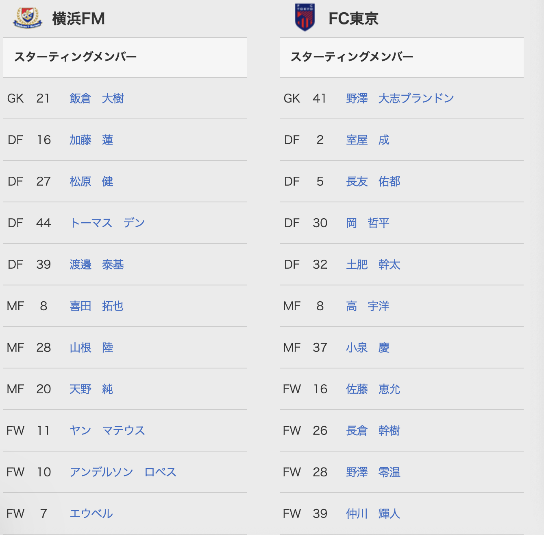Screen dimensions: 544x535
Task: View 室屋 成 player profile
Action: click(368, 140)
